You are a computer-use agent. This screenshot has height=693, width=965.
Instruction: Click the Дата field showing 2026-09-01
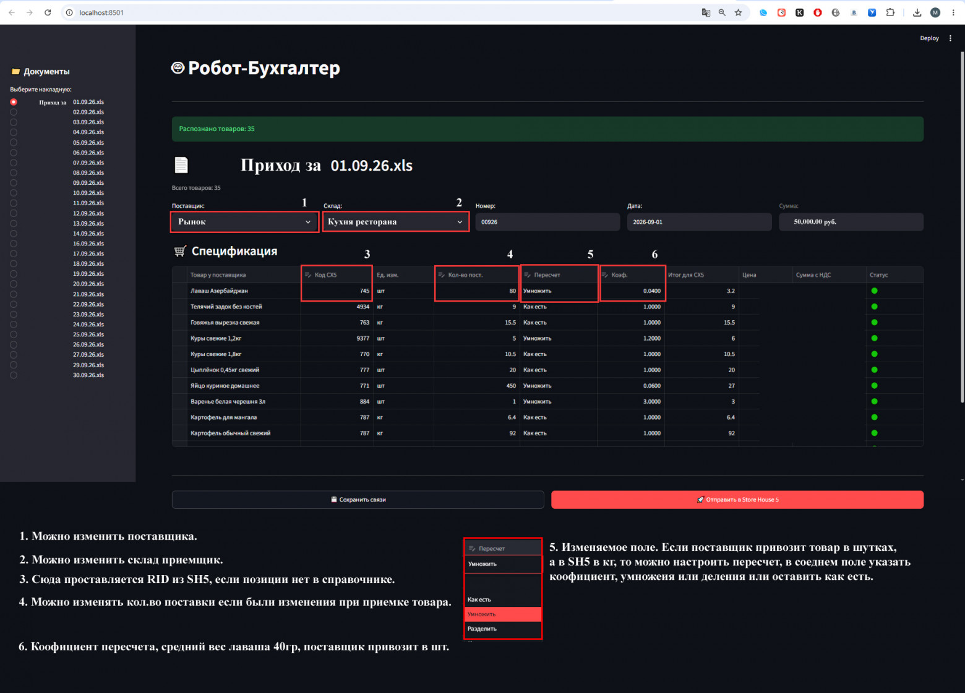[x=700, y=222]
